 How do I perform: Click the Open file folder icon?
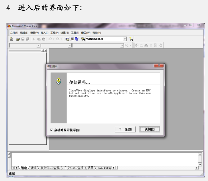click(18, 39)
